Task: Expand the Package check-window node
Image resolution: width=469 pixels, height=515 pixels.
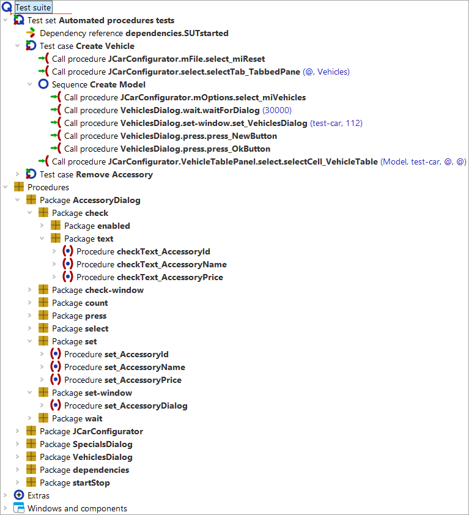Action: pyautogui.click(x=30, y=290)
